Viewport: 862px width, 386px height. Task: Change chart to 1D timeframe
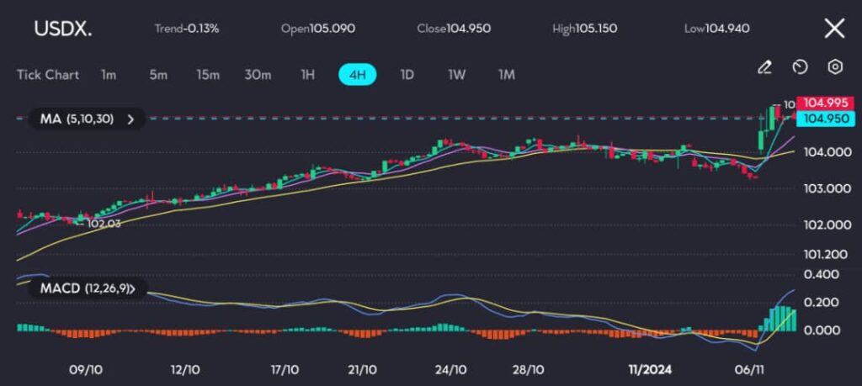tap(407, 75)
